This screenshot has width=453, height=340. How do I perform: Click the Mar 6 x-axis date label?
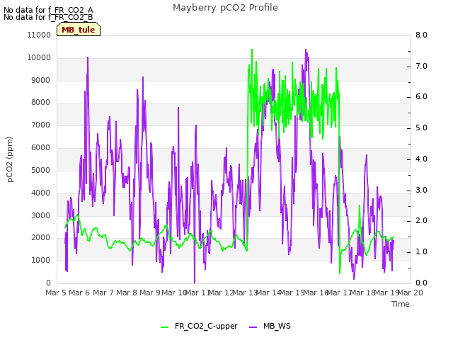[x=79, y=293]
